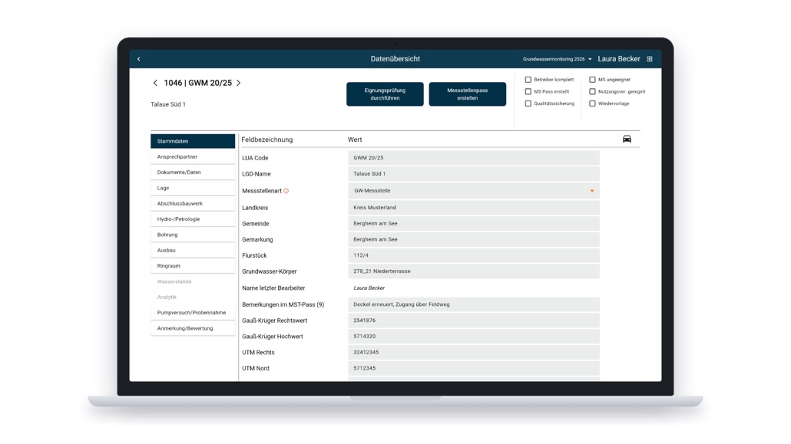Click the Messstellenpass erstellen button
Image resolution: width=791 pixels, height=444 pixels.
point(468,94)
